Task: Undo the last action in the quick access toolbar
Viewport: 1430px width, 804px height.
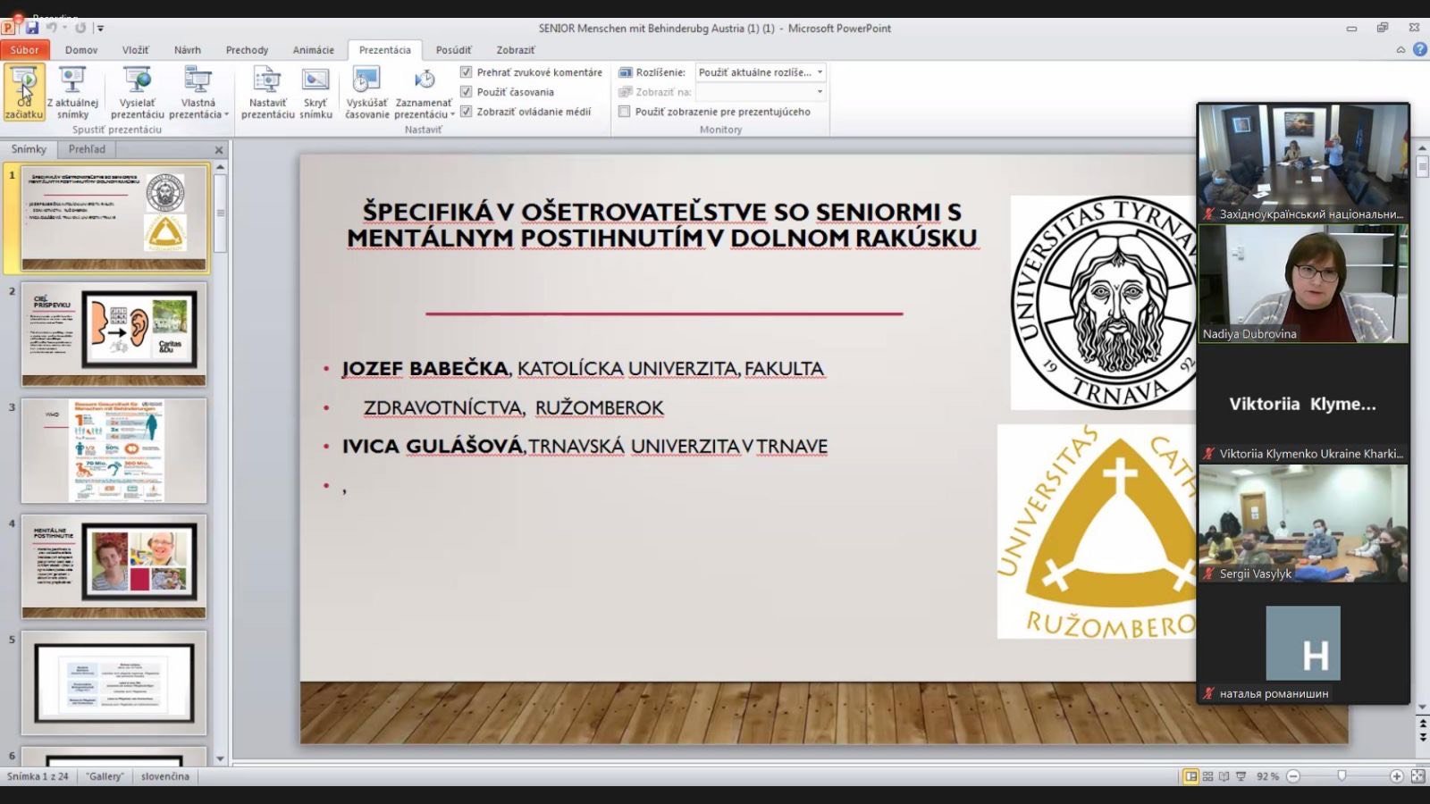Action: 52,28
